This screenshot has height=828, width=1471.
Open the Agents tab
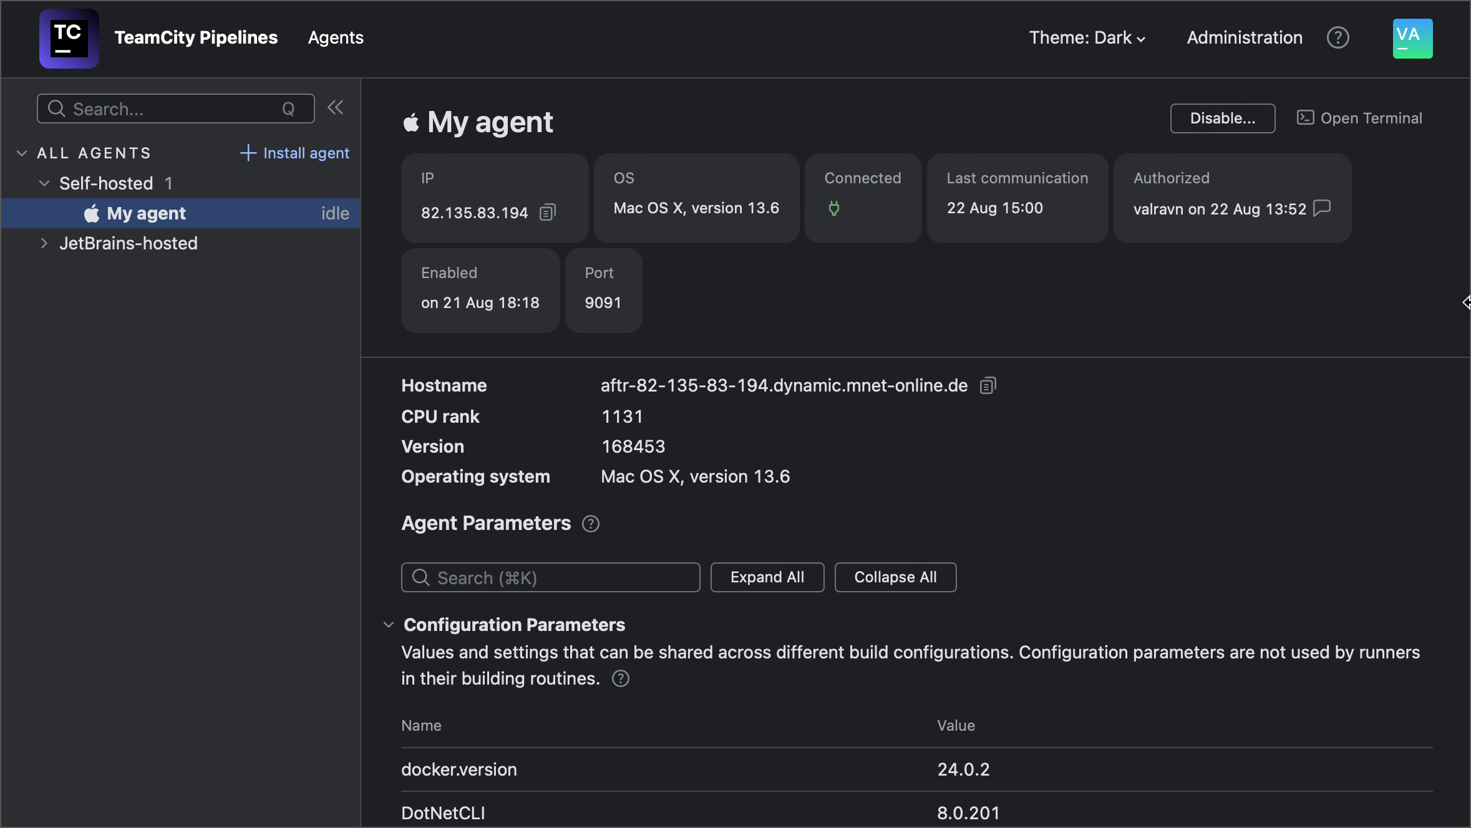click(335, 37)
